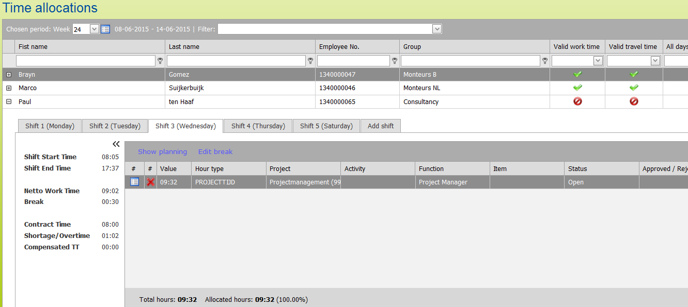Select the Add shift tab

pos(381,126)
